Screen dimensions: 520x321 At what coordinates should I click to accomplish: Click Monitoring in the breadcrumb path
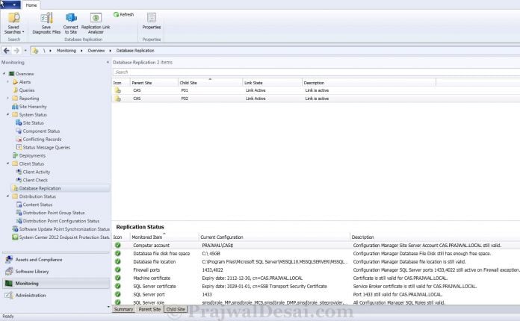coord(66,51)
